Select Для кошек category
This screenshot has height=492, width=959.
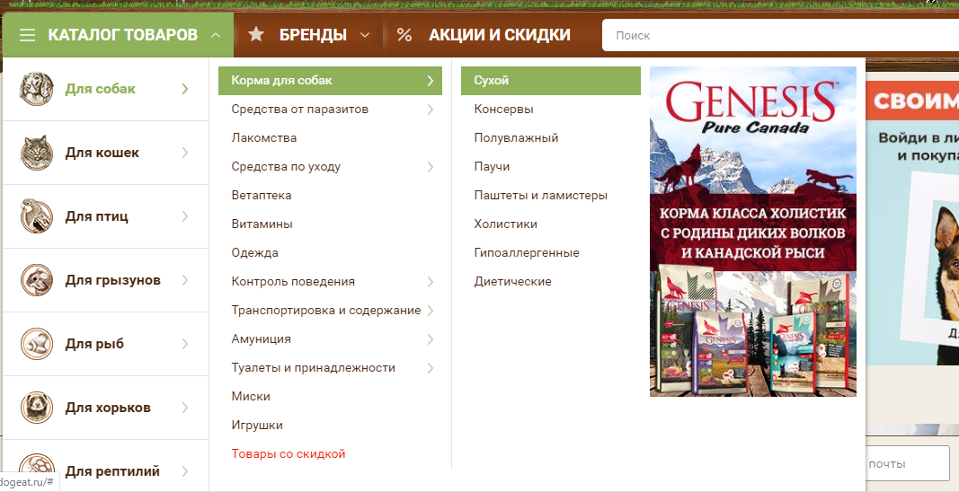pos(105,153)
